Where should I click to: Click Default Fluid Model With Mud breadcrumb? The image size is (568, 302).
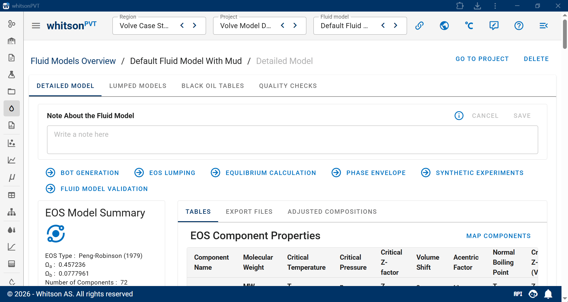coord(186,61)
